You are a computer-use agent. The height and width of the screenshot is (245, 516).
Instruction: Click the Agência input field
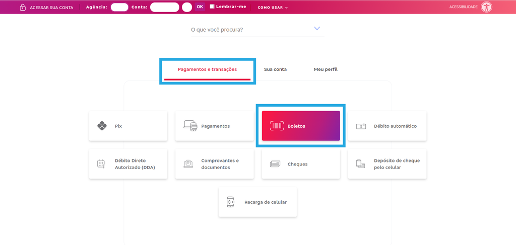click(119, 7)
